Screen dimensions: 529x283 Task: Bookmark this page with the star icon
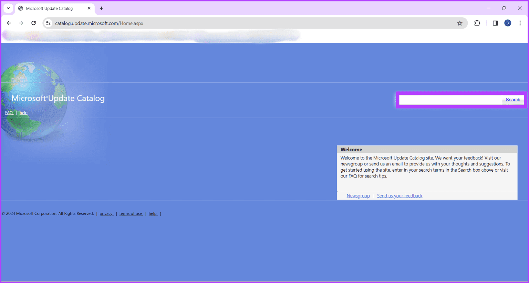tap(460, 23)
